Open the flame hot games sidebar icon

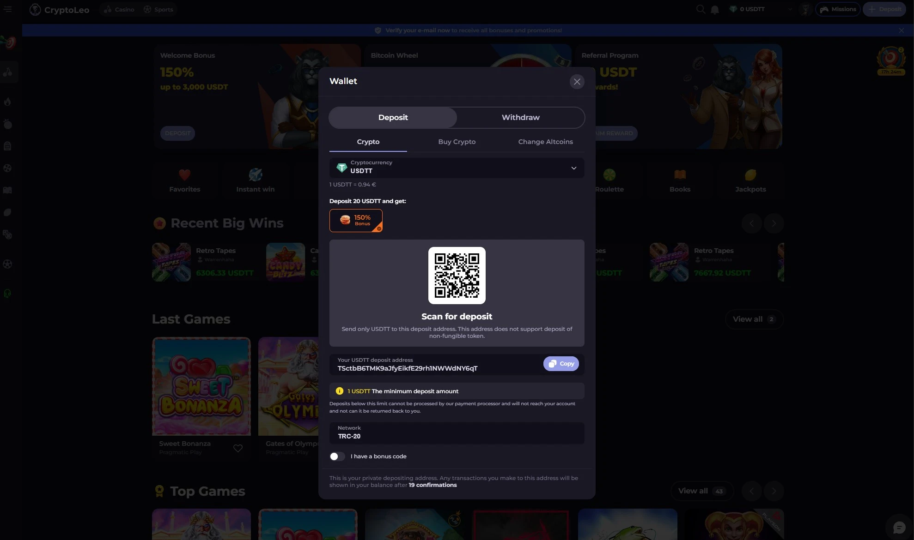coord(7,102)
